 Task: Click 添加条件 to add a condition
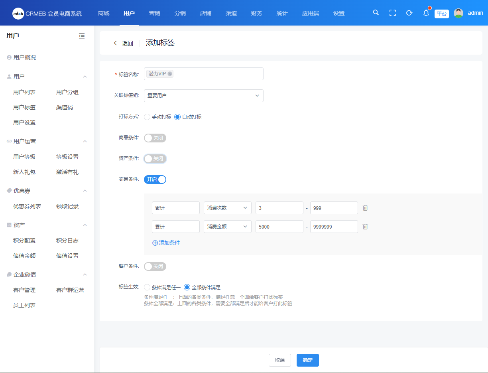[x=166, y=243]
